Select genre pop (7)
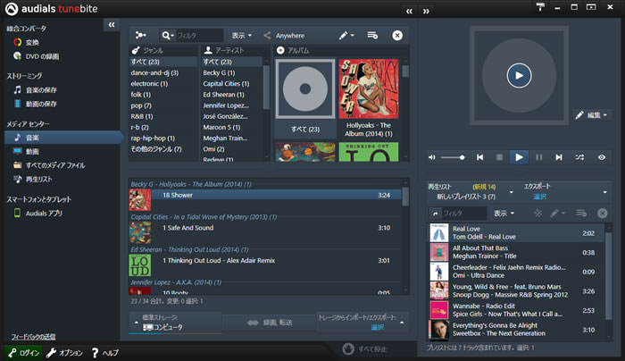 (141, 105)
